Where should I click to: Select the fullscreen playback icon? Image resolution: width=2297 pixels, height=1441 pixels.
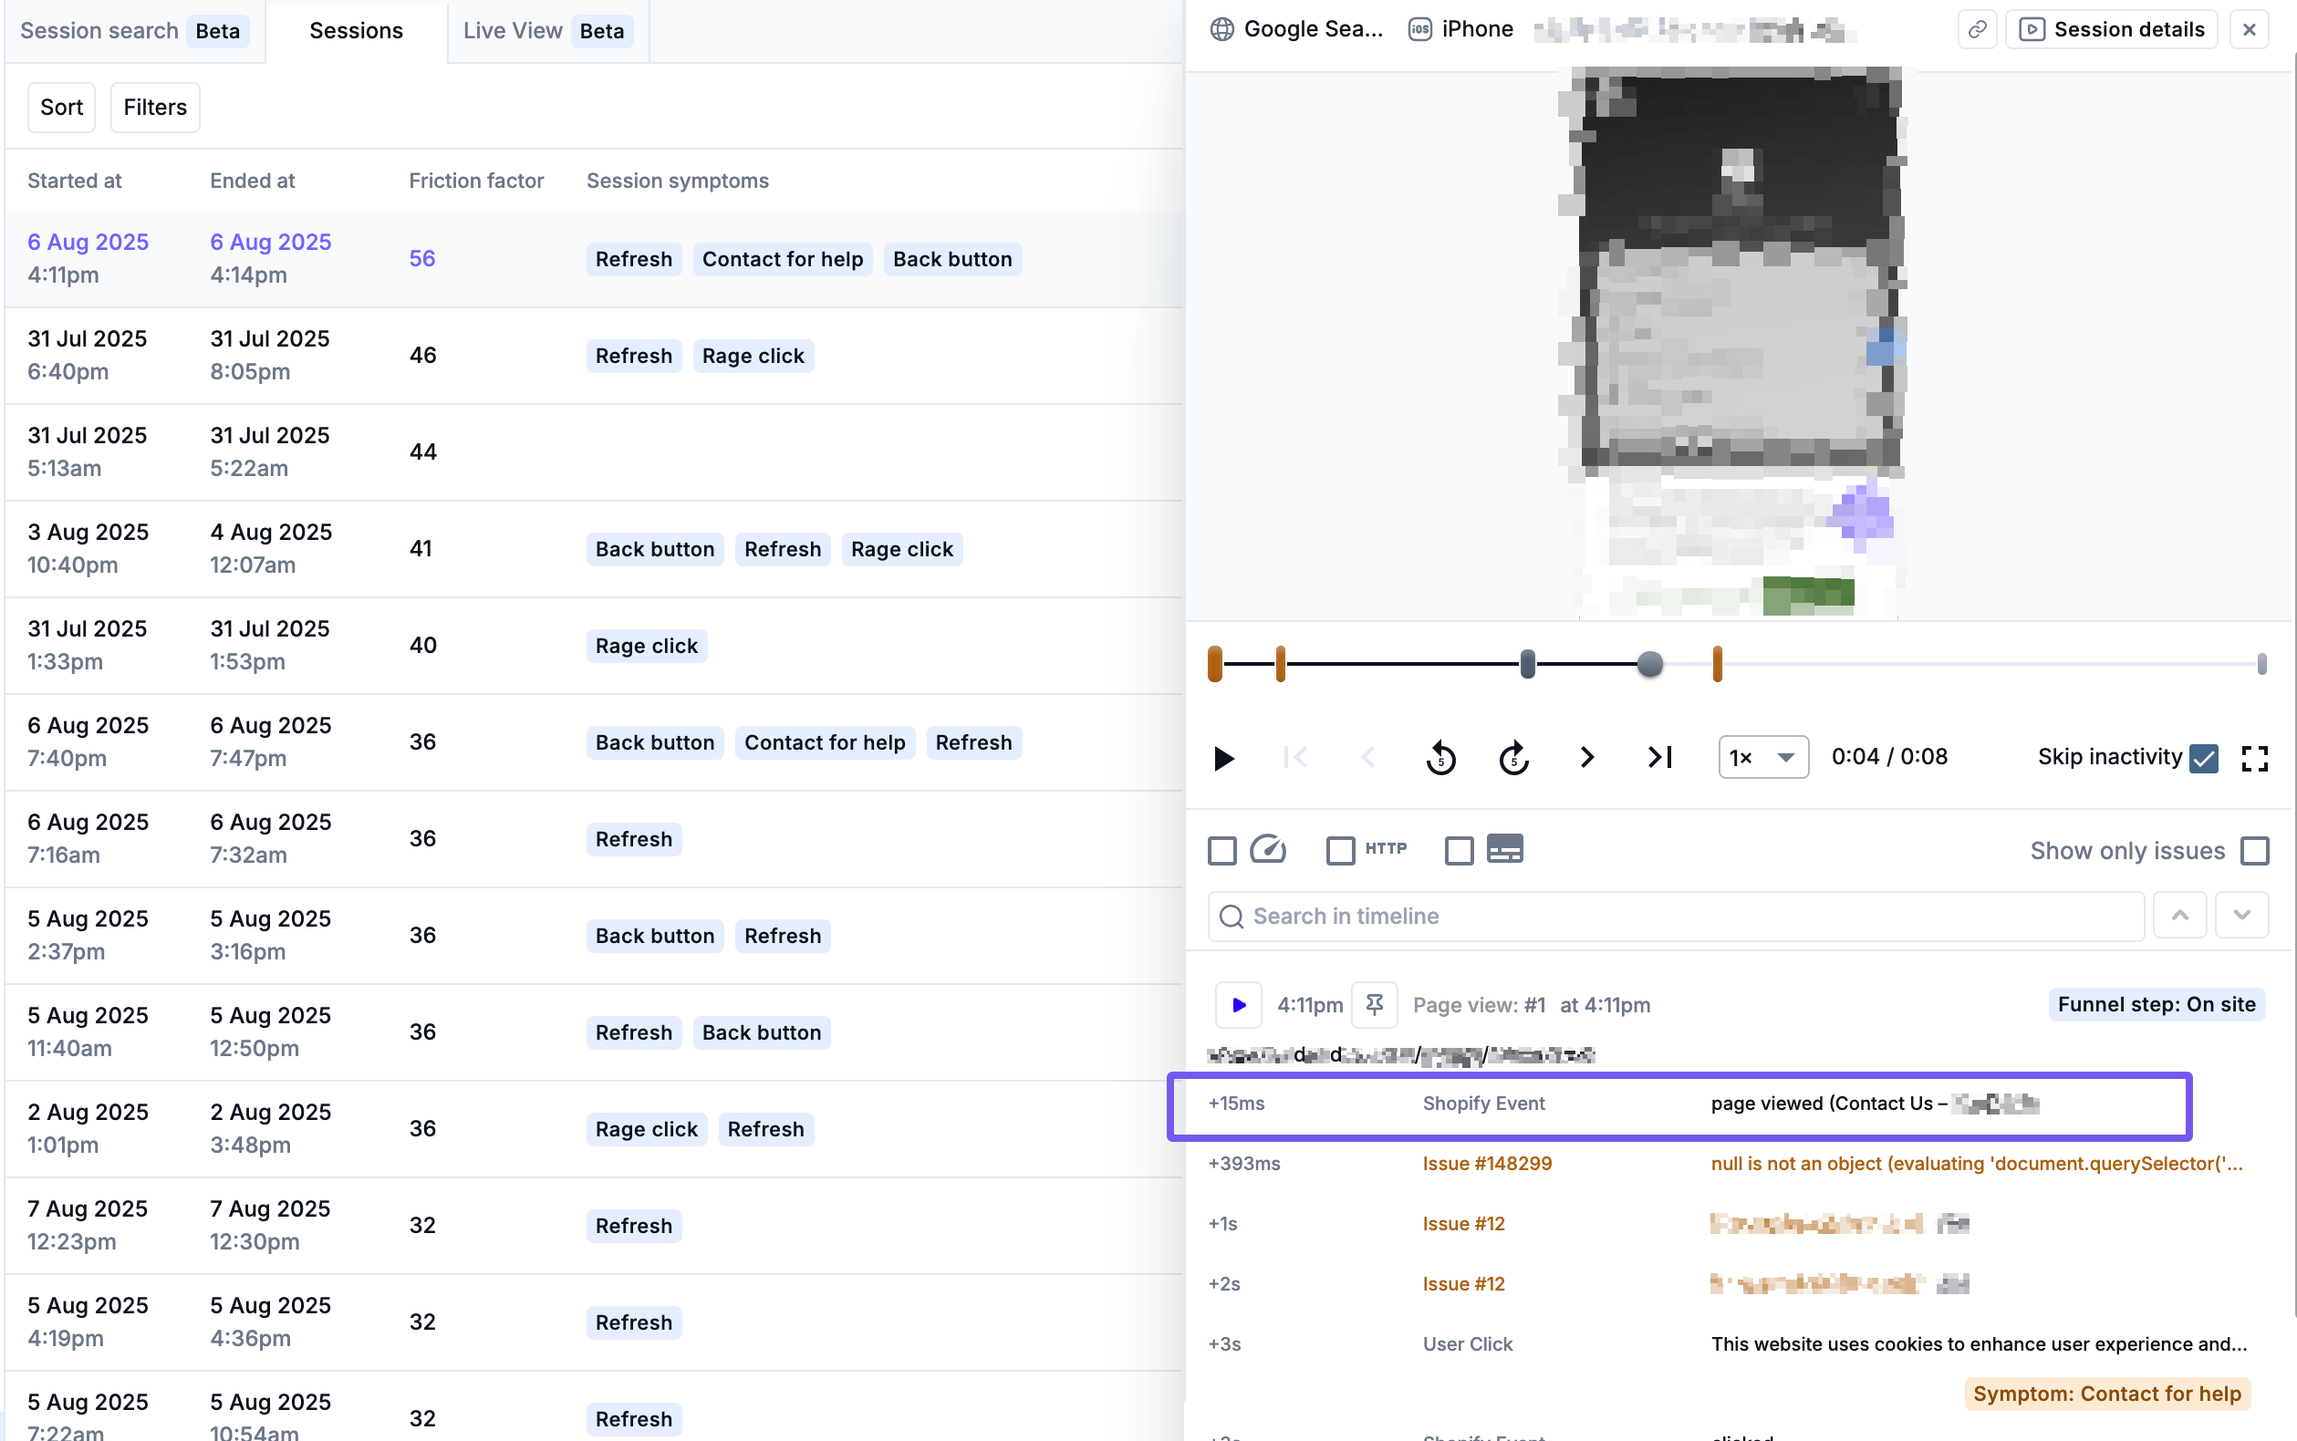[2256, 758]
